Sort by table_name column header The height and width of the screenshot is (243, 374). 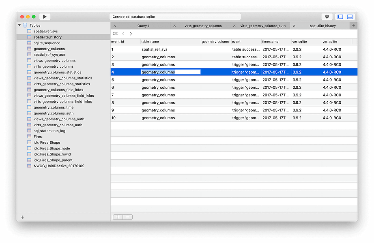[171, 42]
